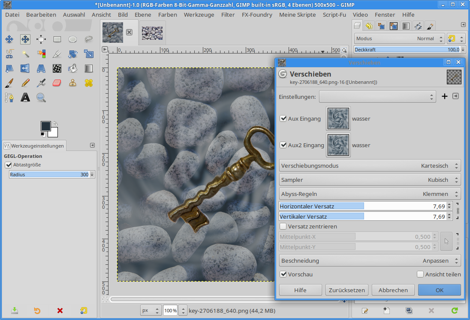Open the Verschiebungsmodus dropdown
470x320 pixels.
pos(370,166)
